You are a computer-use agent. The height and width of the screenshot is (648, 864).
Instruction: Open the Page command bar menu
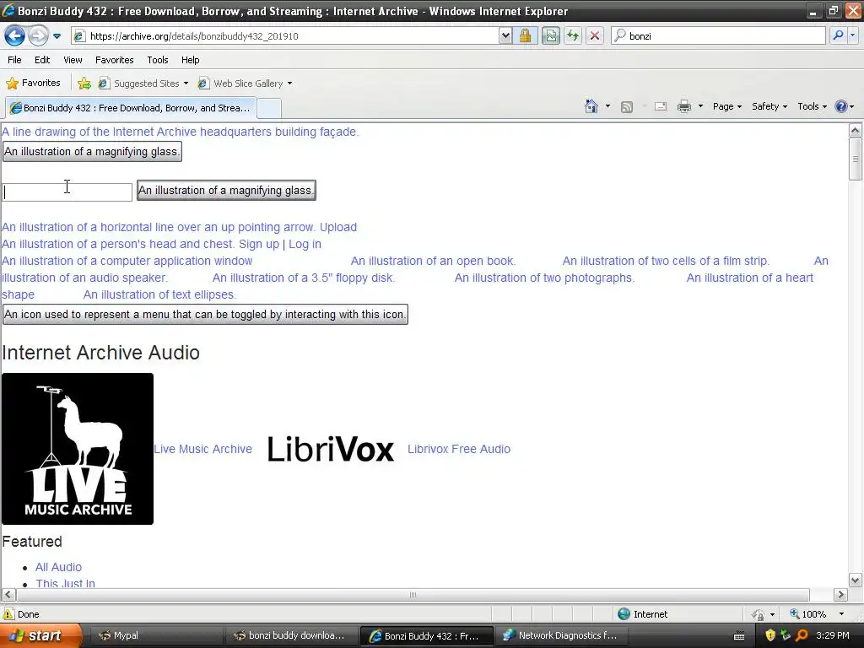726,106
